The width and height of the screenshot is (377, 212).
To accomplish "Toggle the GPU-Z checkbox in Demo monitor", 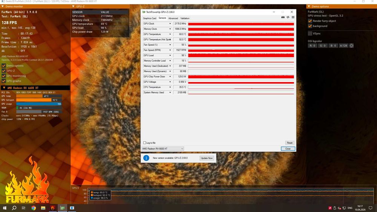I will click(x=4, y=70).
